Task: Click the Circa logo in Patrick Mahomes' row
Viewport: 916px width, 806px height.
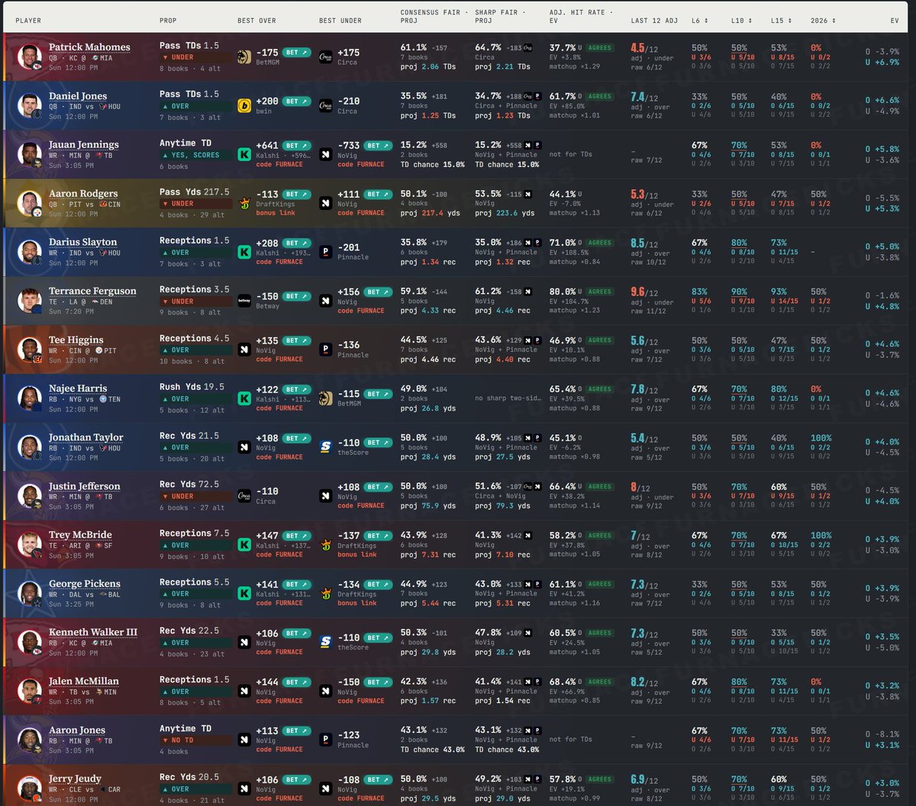Action: pos(326,56)
